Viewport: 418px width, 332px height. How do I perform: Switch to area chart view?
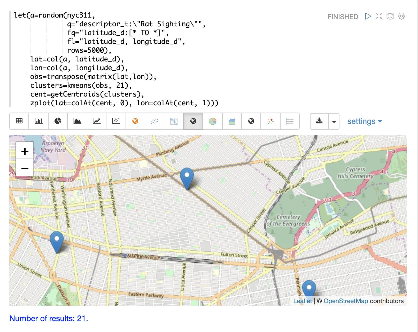pyautogui.click(x=77, y=121)
